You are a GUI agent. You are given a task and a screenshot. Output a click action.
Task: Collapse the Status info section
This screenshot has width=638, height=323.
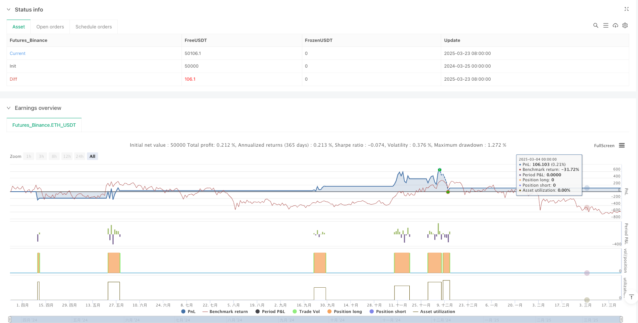click(x=8, y=10)
